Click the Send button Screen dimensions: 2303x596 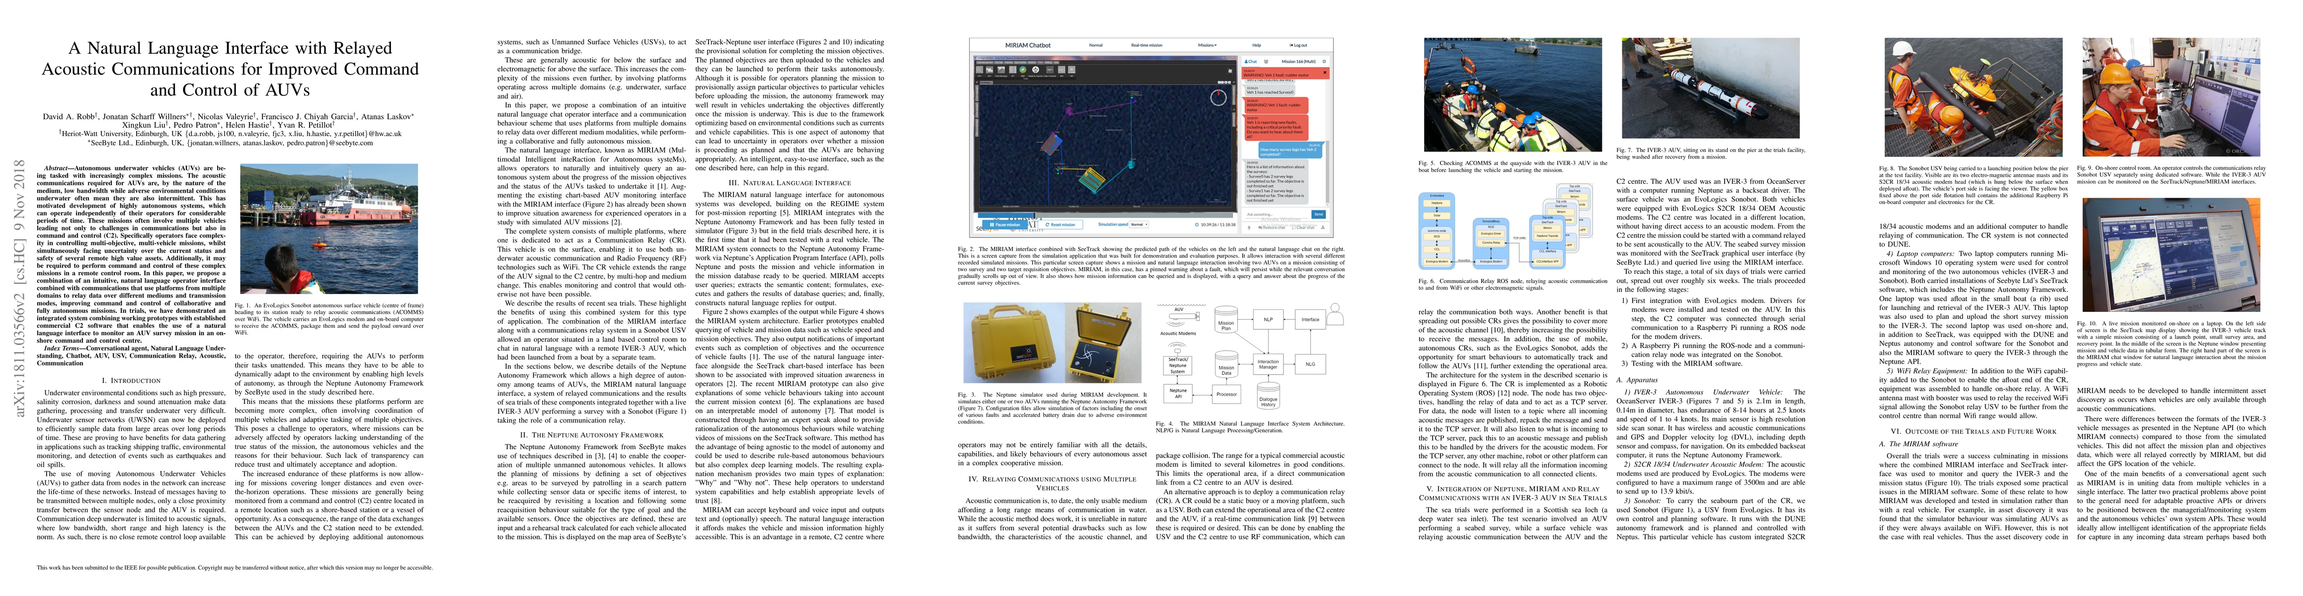pos(1319,215)
